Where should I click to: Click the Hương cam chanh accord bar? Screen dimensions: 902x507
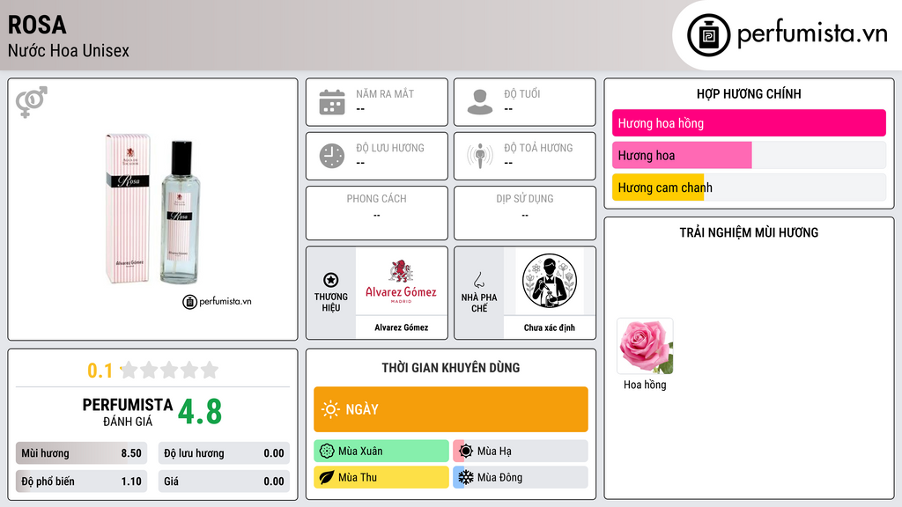(x=749, y=187)
